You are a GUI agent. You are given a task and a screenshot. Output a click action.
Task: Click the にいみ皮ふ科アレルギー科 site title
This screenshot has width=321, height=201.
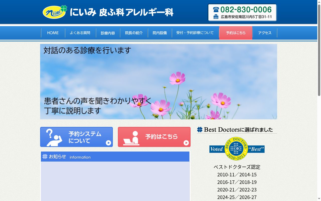(122, 12)
